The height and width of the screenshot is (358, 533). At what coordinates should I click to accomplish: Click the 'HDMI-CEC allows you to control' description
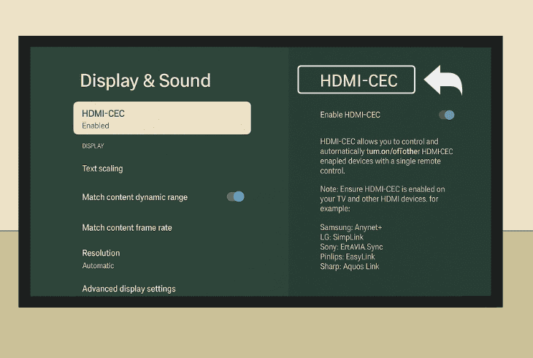click(386, 156)
